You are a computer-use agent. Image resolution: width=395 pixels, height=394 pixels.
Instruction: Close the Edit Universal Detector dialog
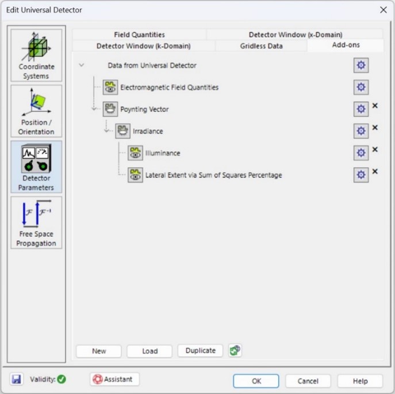pyautogui.click(x=383, y=10)
